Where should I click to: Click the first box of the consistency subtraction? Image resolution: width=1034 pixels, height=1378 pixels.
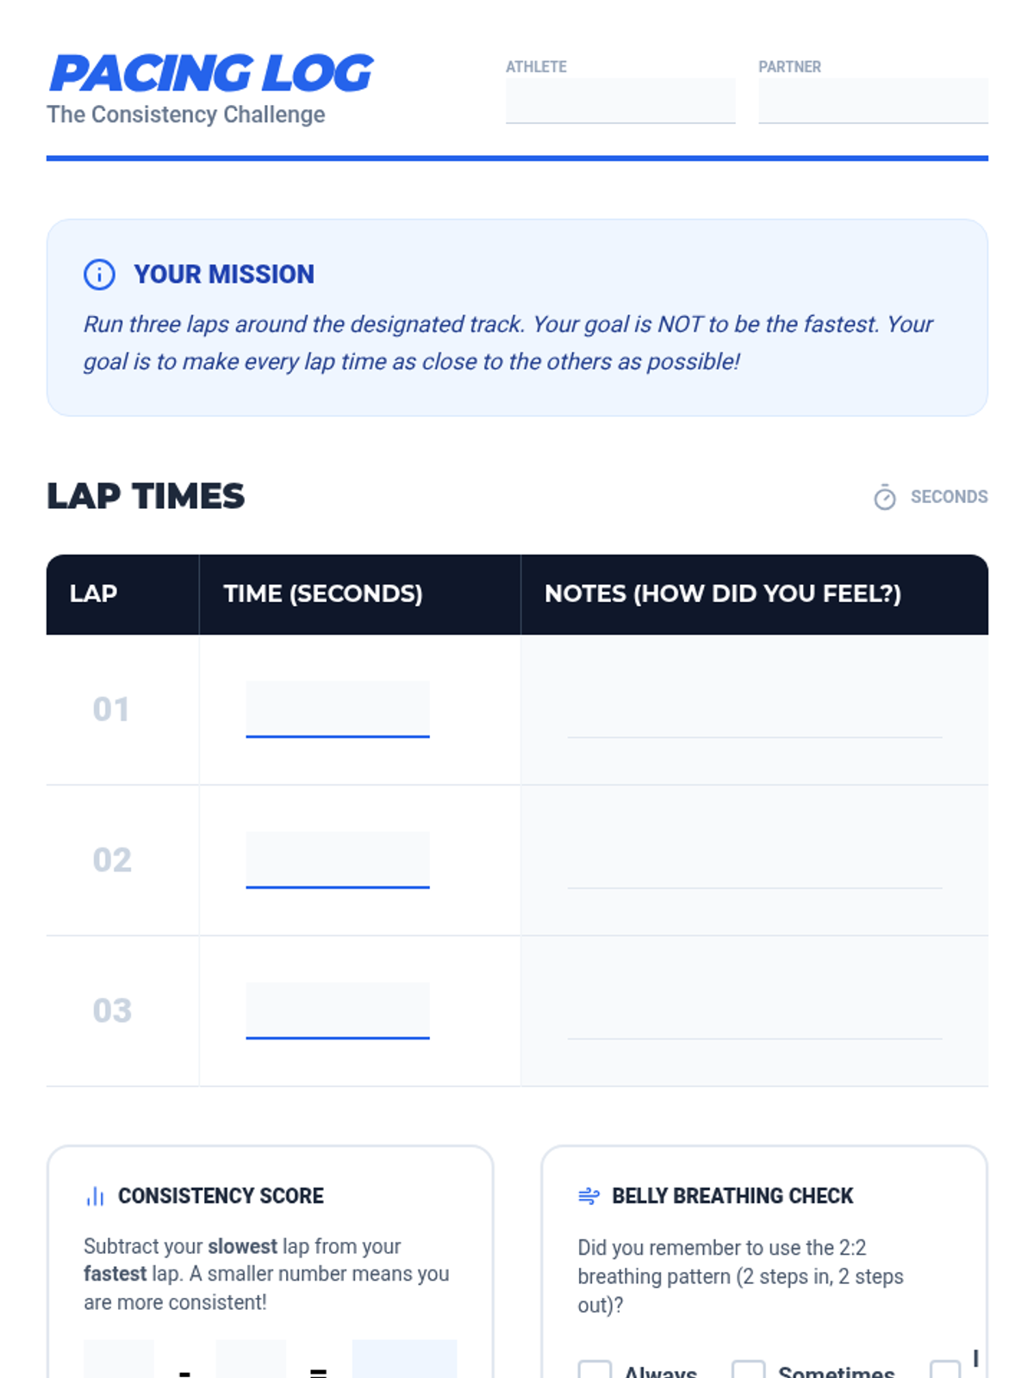(119, 1359)
